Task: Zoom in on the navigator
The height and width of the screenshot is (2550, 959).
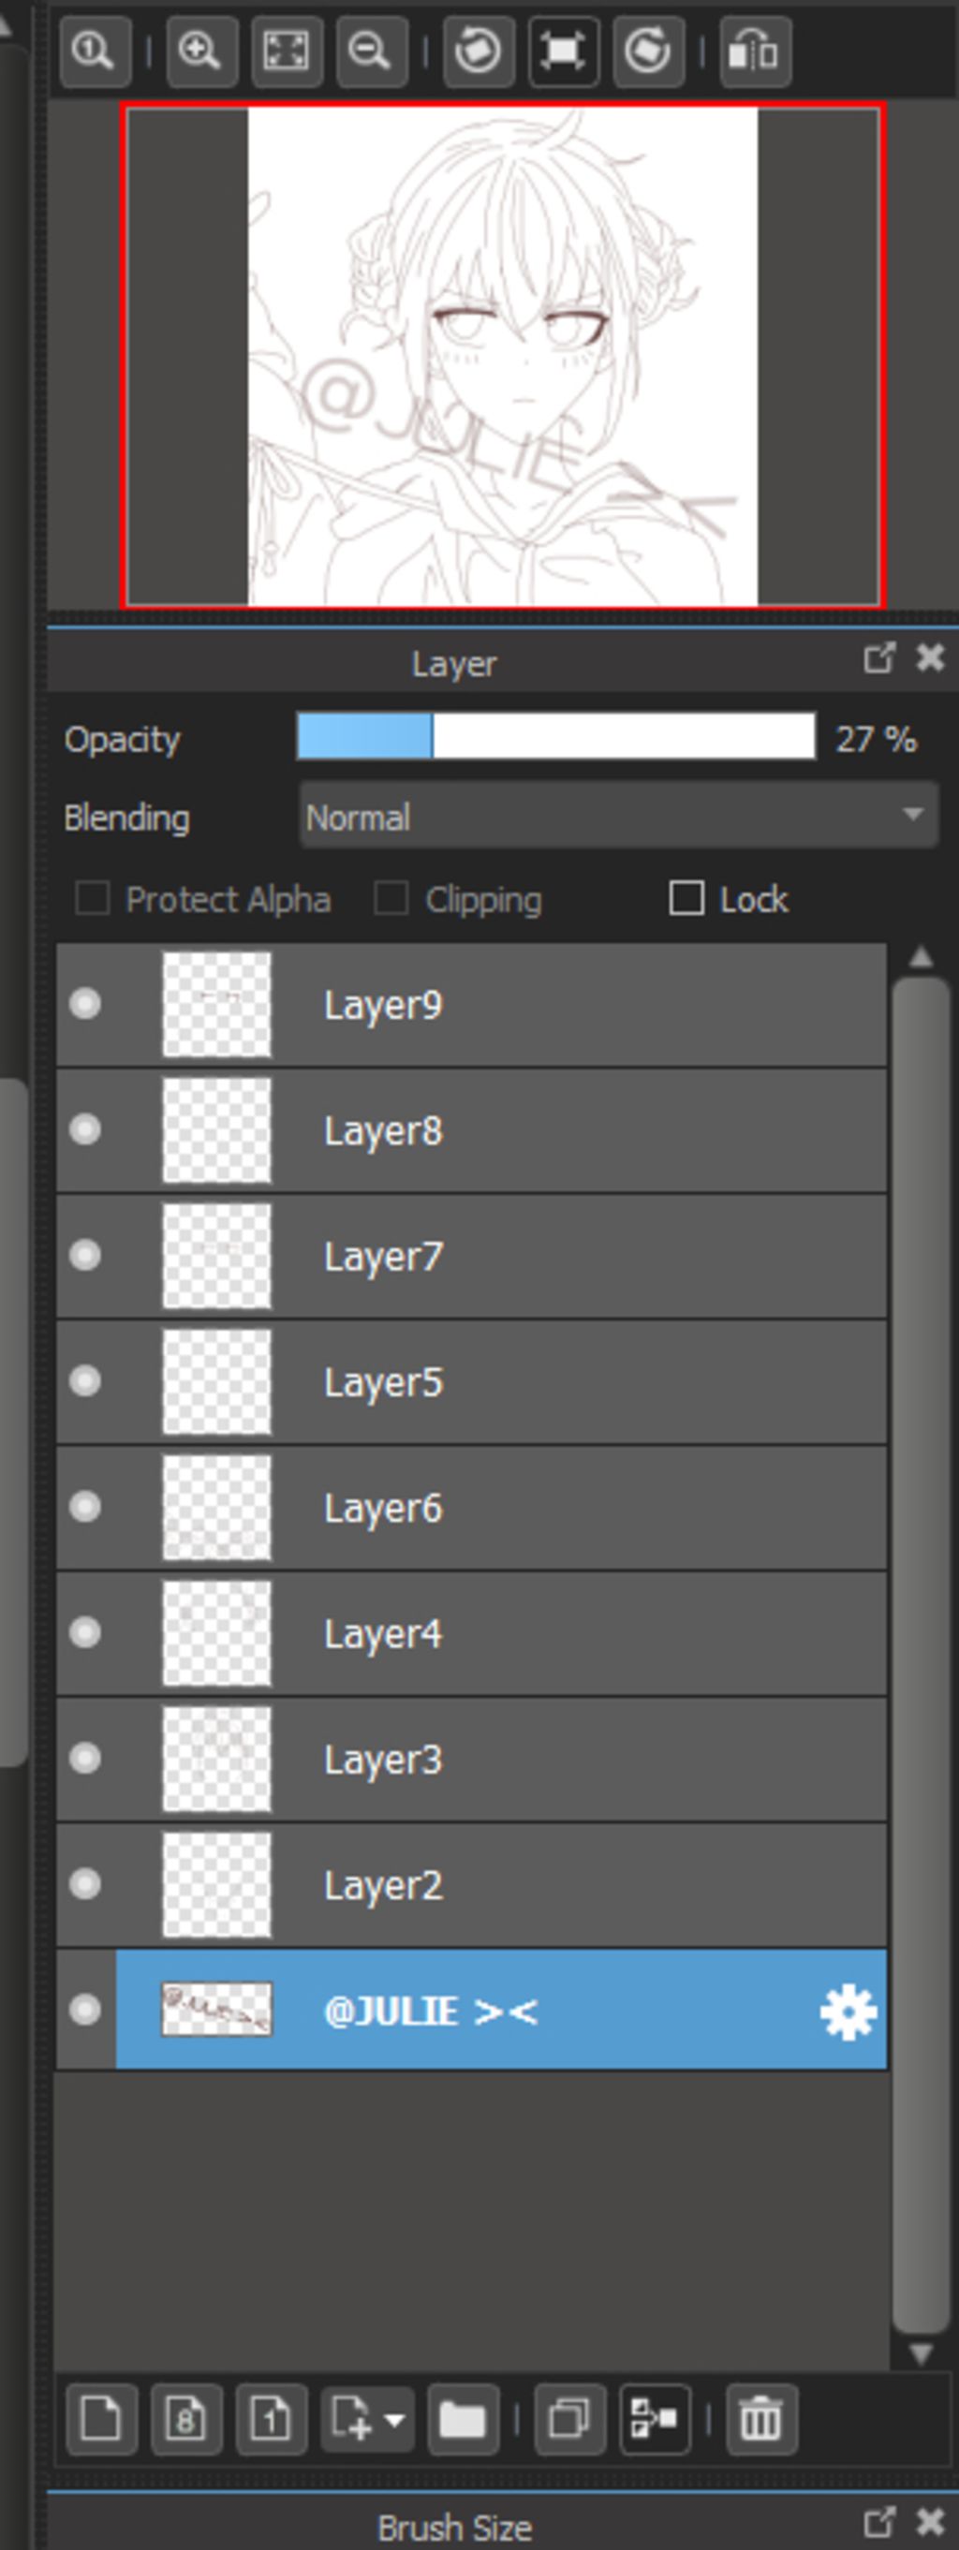Action: coord(202,50)
